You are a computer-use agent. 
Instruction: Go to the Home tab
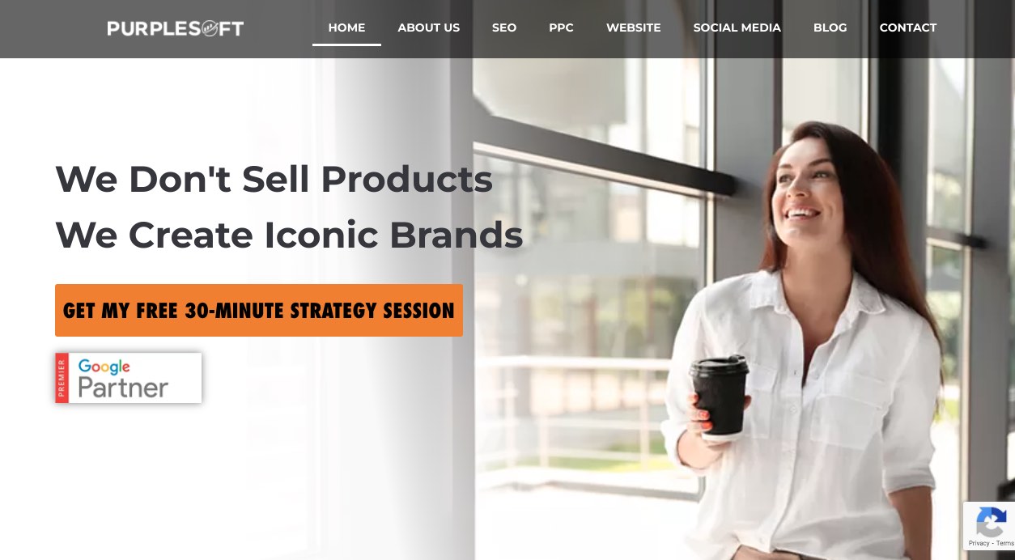[346, 28]
